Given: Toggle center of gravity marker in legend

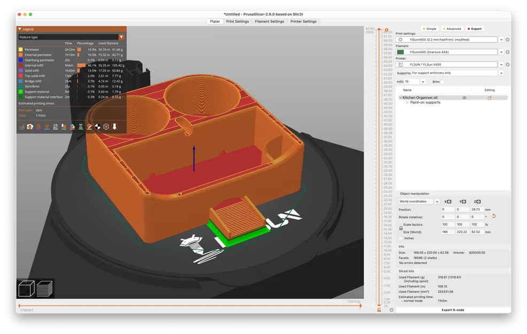Looking at the screenshot, I should pyautogui.click(x=98, y=127).
